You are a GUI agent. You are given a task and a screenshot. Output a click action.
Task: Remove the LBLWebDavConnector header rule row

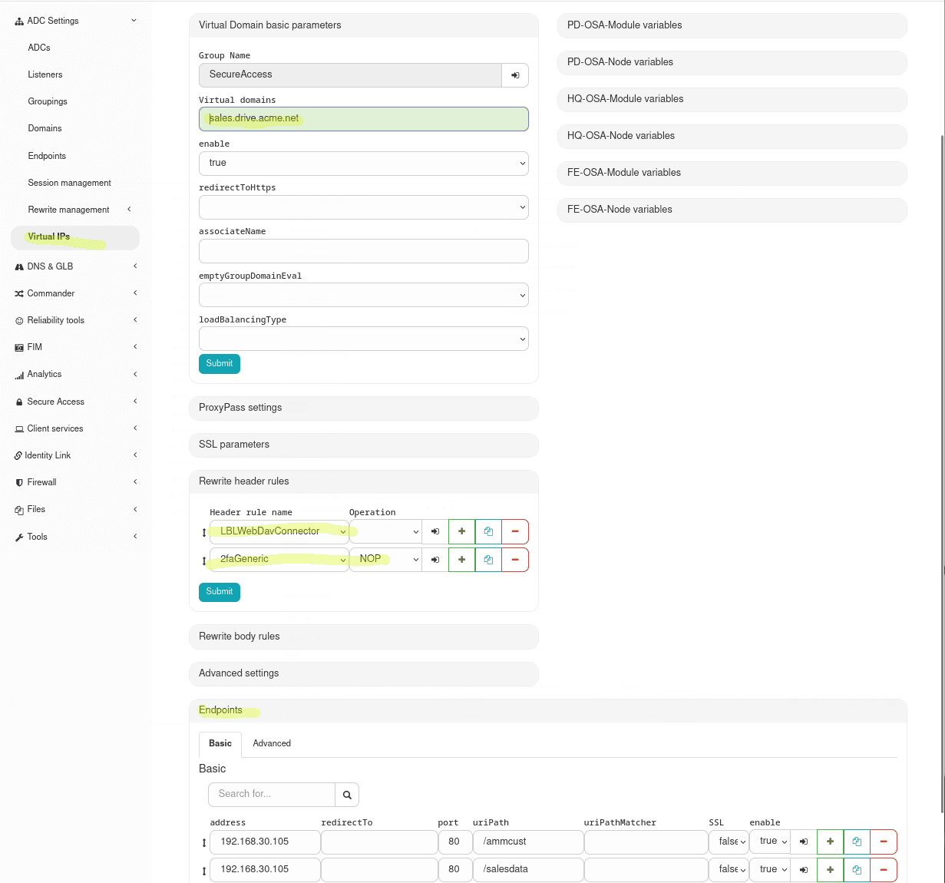point(515,531)
